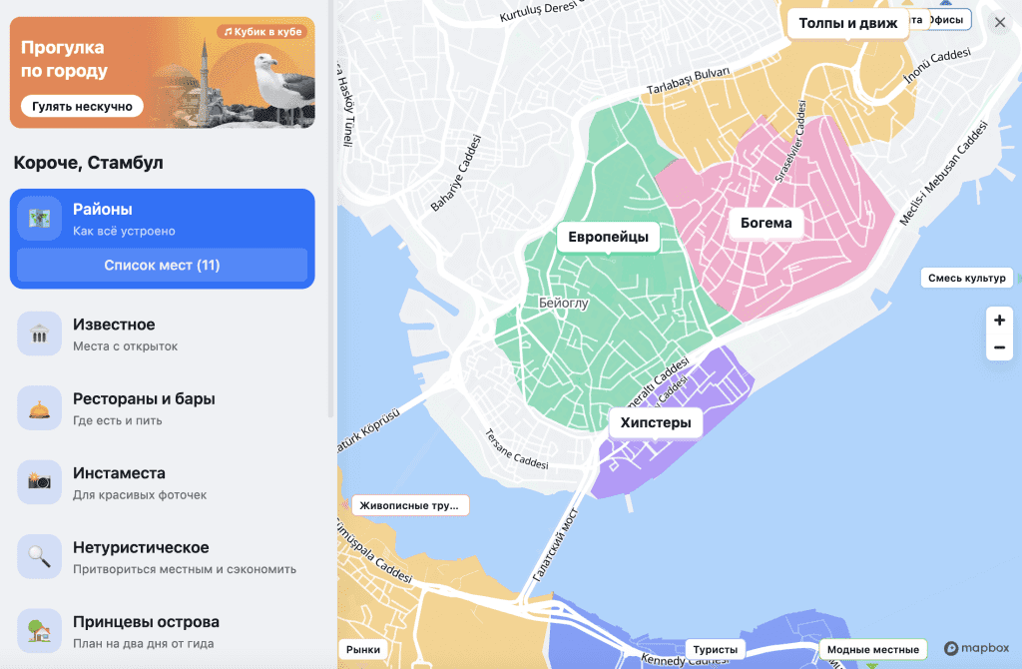The image size is (1022, 669).
Task: Click the Принцевы острова house icon
Action: point(40,630)
